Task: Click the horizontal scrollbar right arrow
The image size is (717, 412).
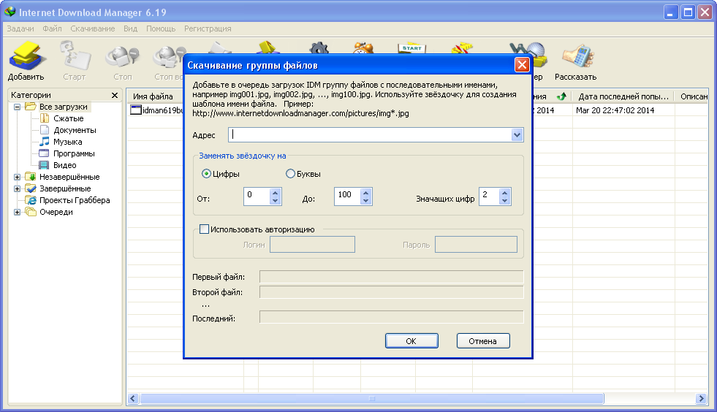Action: pyautogui.click(x=700, y=398)
